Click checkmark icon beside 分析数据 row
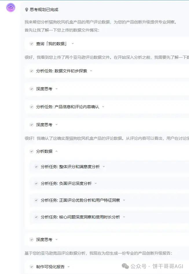 click(32, 151)
